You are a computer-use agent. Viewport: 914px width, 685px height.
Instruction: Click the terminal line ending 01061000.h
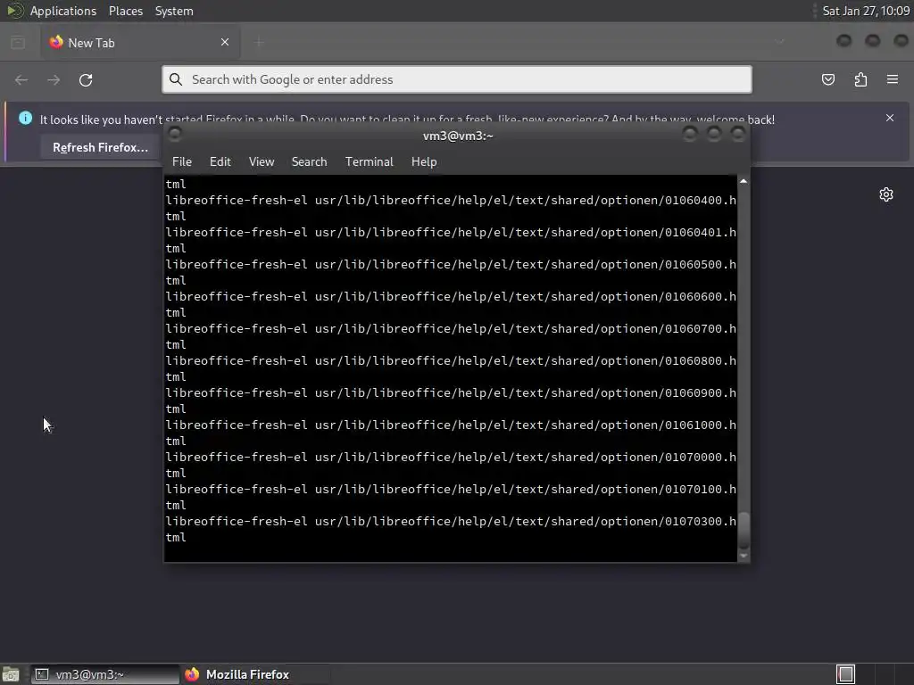pos(451,425)
